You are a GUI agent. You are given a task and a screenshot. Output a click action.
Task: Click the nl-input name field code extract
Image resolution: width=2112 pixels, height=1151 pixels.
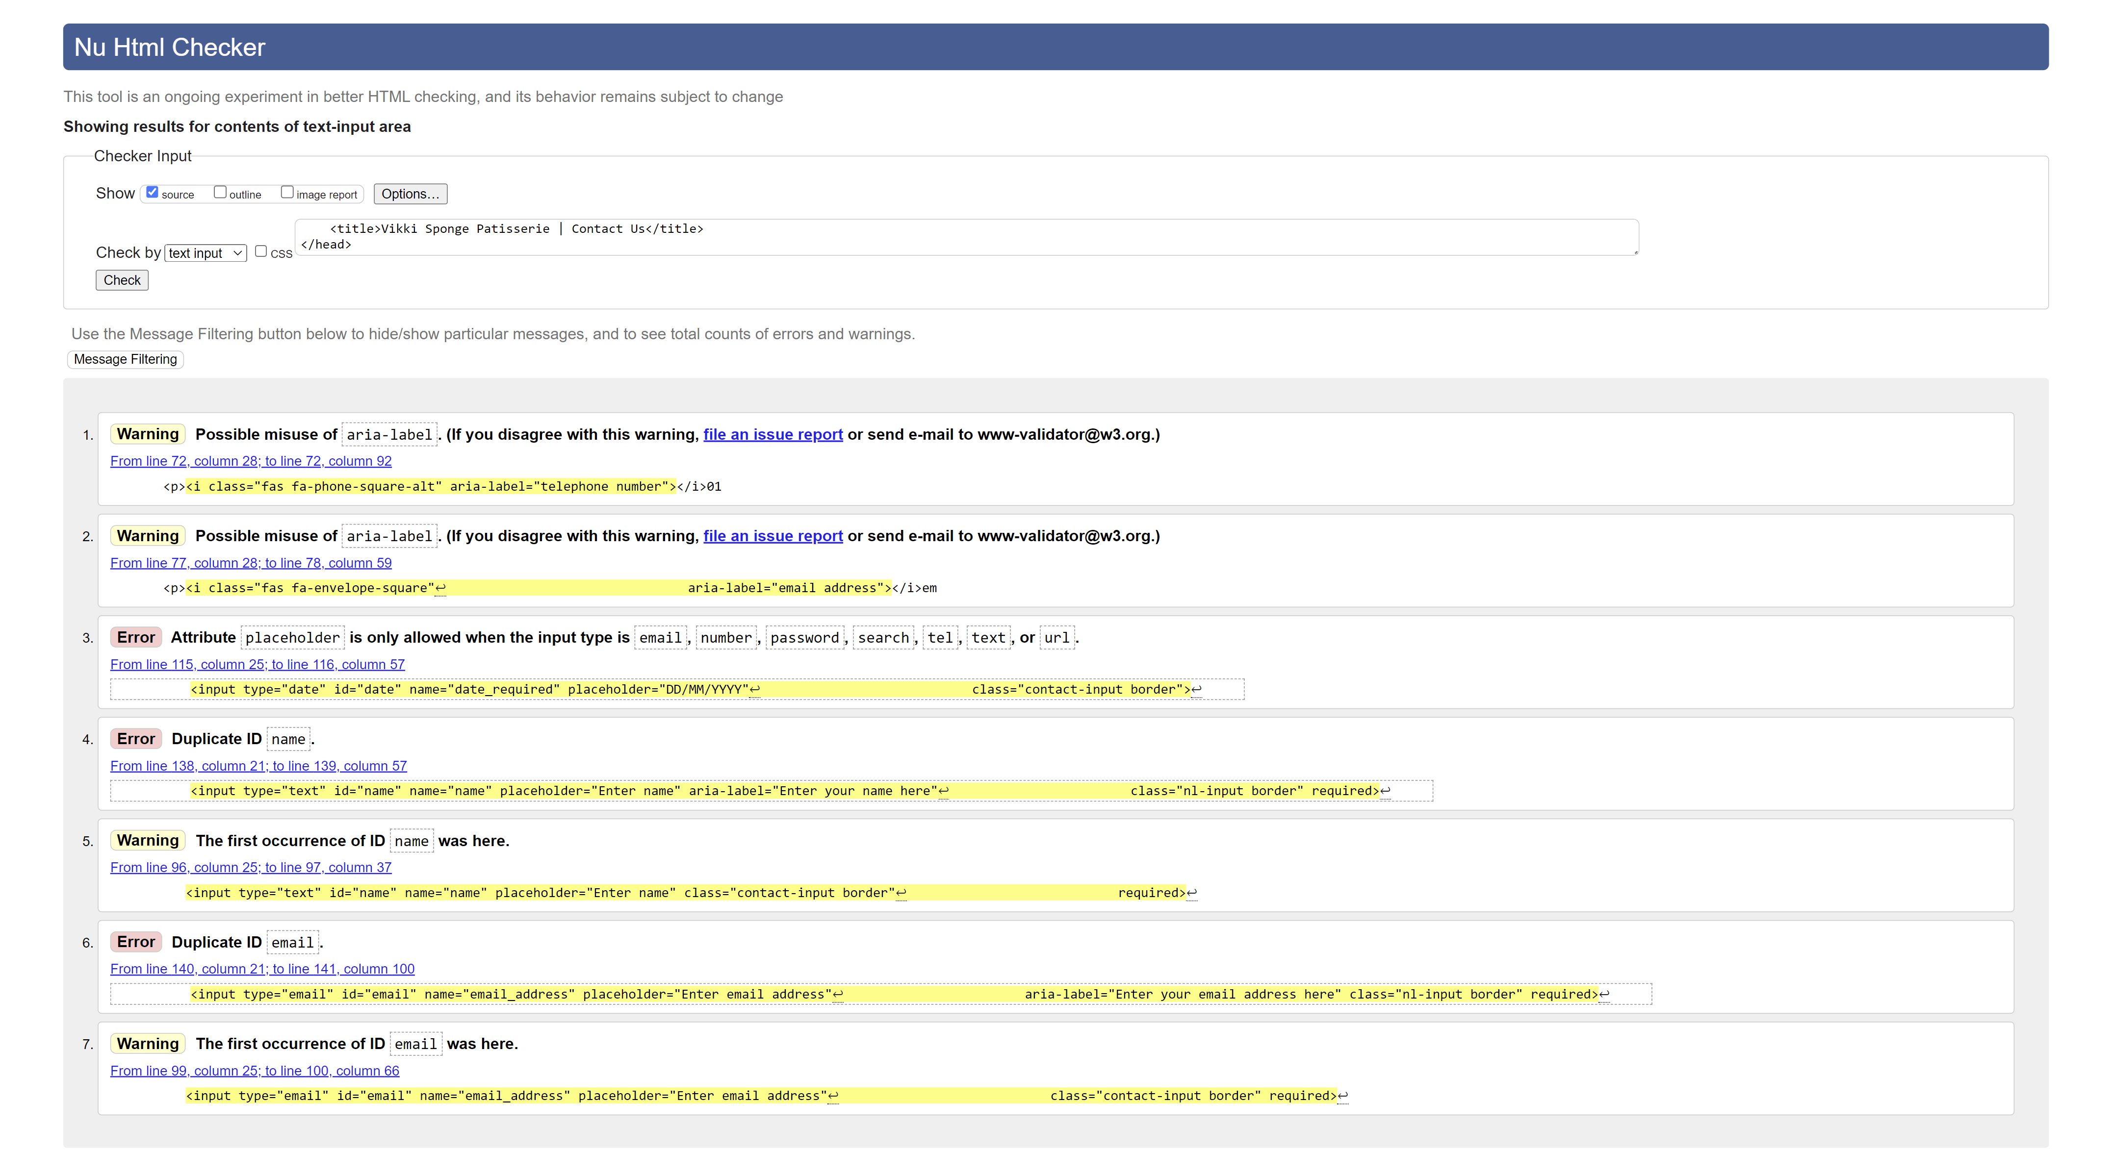(x=772, y=791)
